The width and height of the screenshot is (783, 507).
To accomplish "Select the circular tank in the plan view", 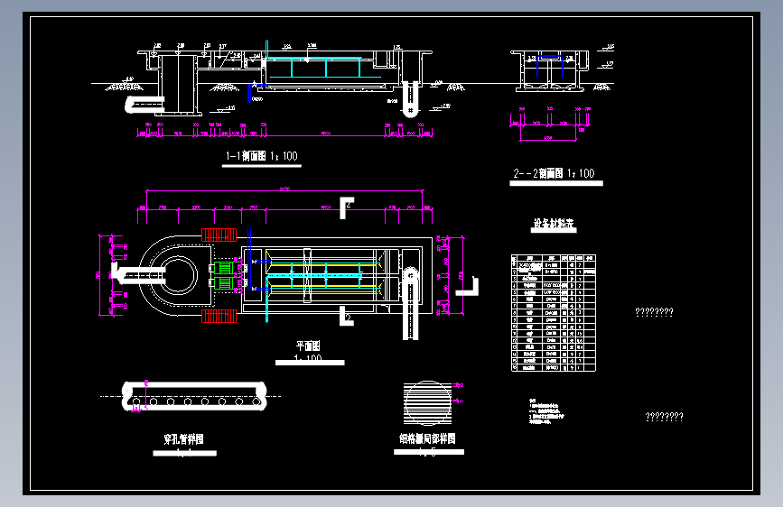I will pos(177,275).
